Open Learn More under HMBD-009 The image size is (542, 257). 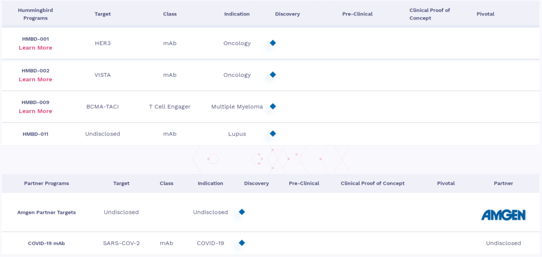tap(36, 111)
